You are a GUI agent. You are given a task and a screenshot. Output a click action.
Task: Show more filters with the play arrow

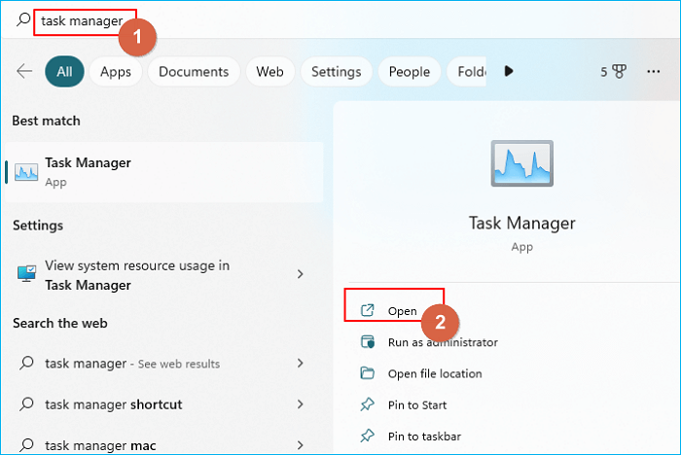509,71
